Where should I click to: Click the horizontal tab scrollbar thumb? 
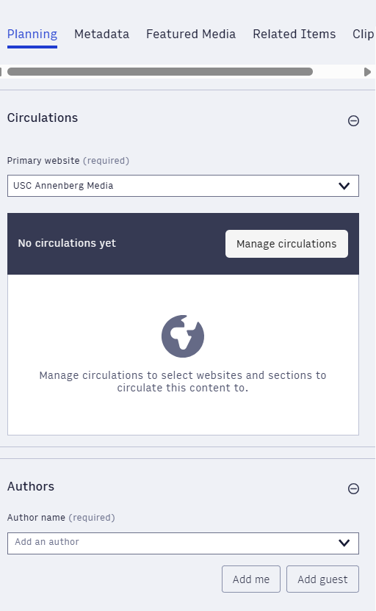click(160, 72)
